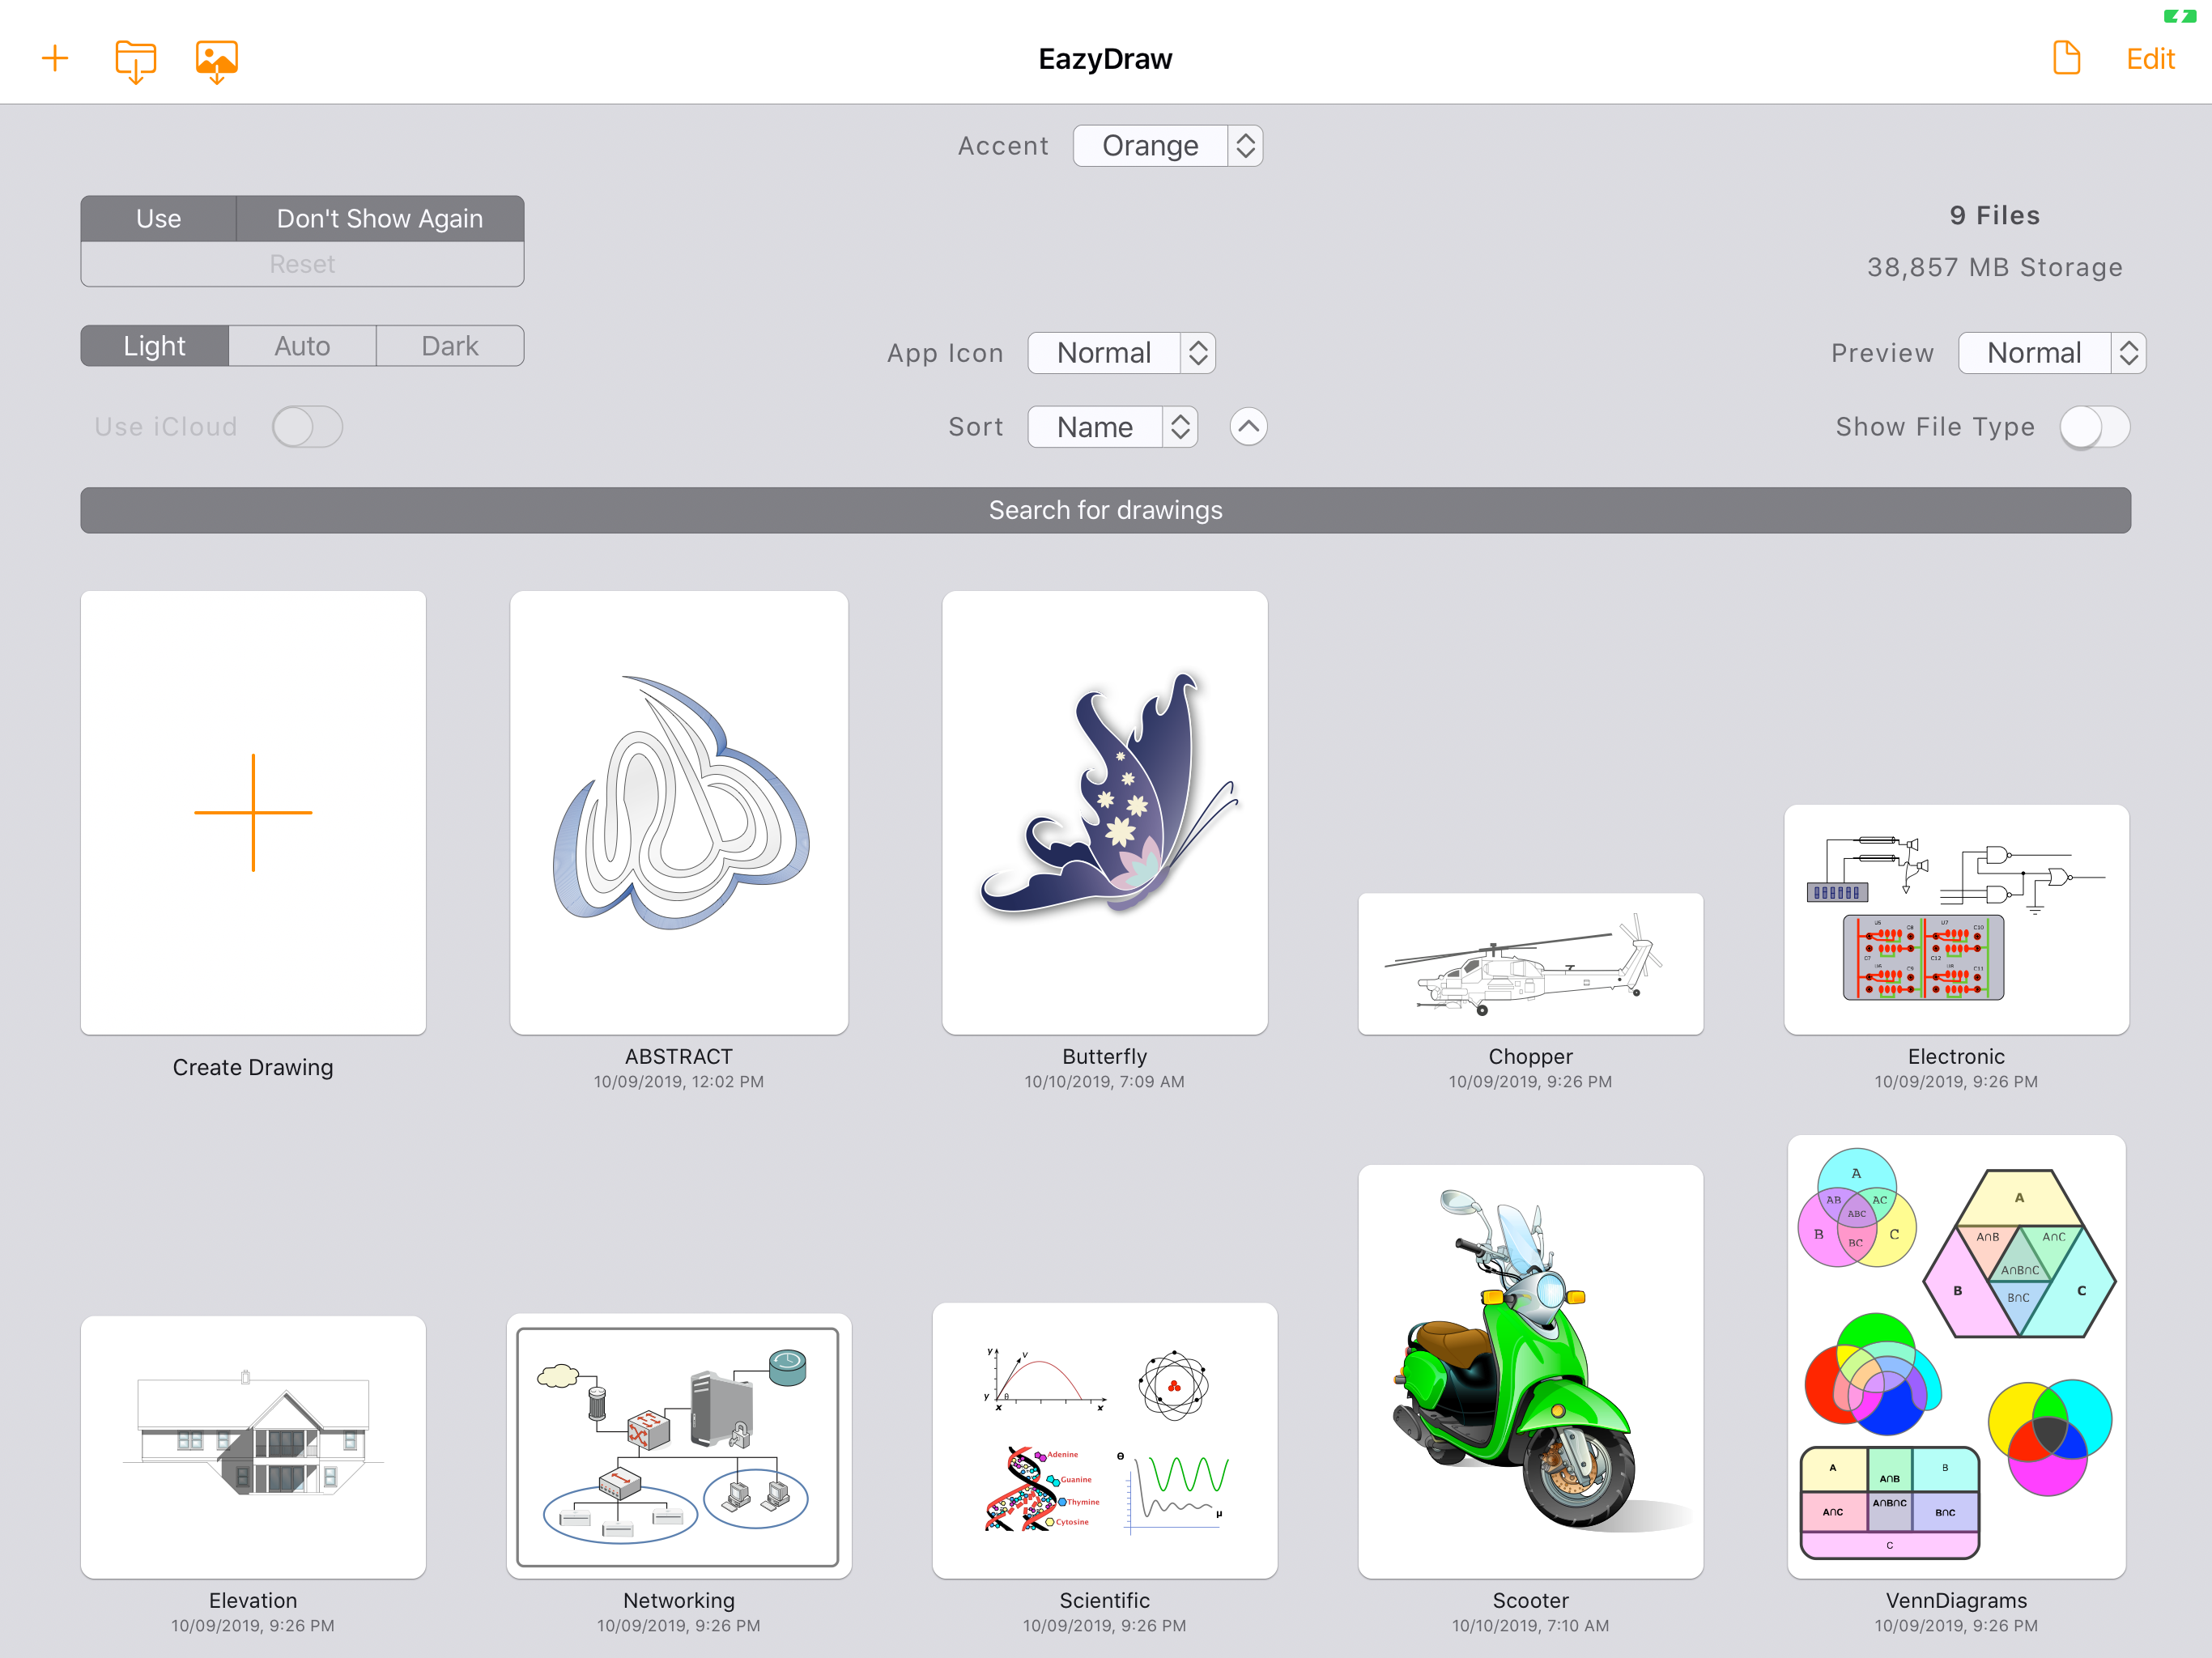2212x1658 pixels.
Task: Select the Auto appearance tab
Action: click(302, 346)
